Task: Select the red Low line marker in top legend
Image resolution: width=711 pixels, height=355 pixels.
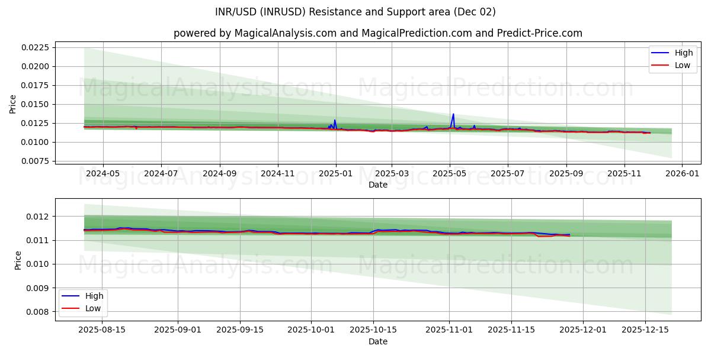Action: (x=661, y=65)
